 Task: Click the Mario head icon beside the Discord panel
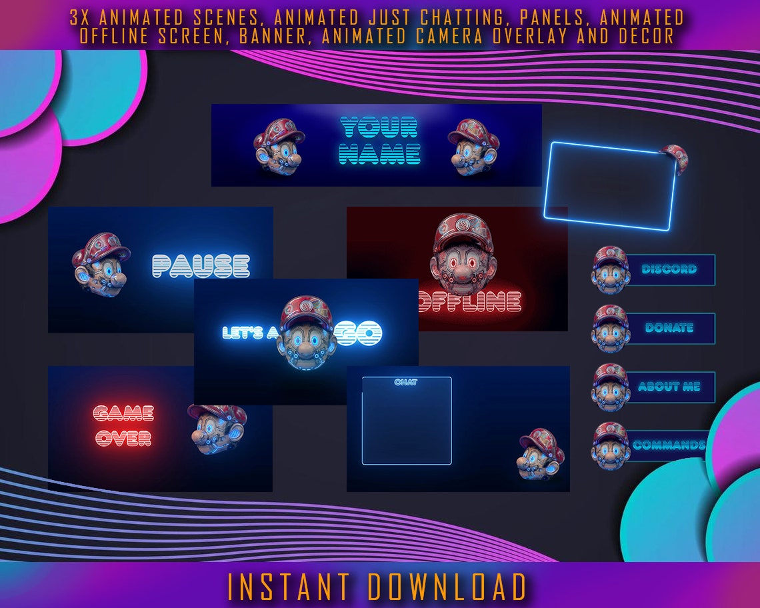(x=611, y=269)
